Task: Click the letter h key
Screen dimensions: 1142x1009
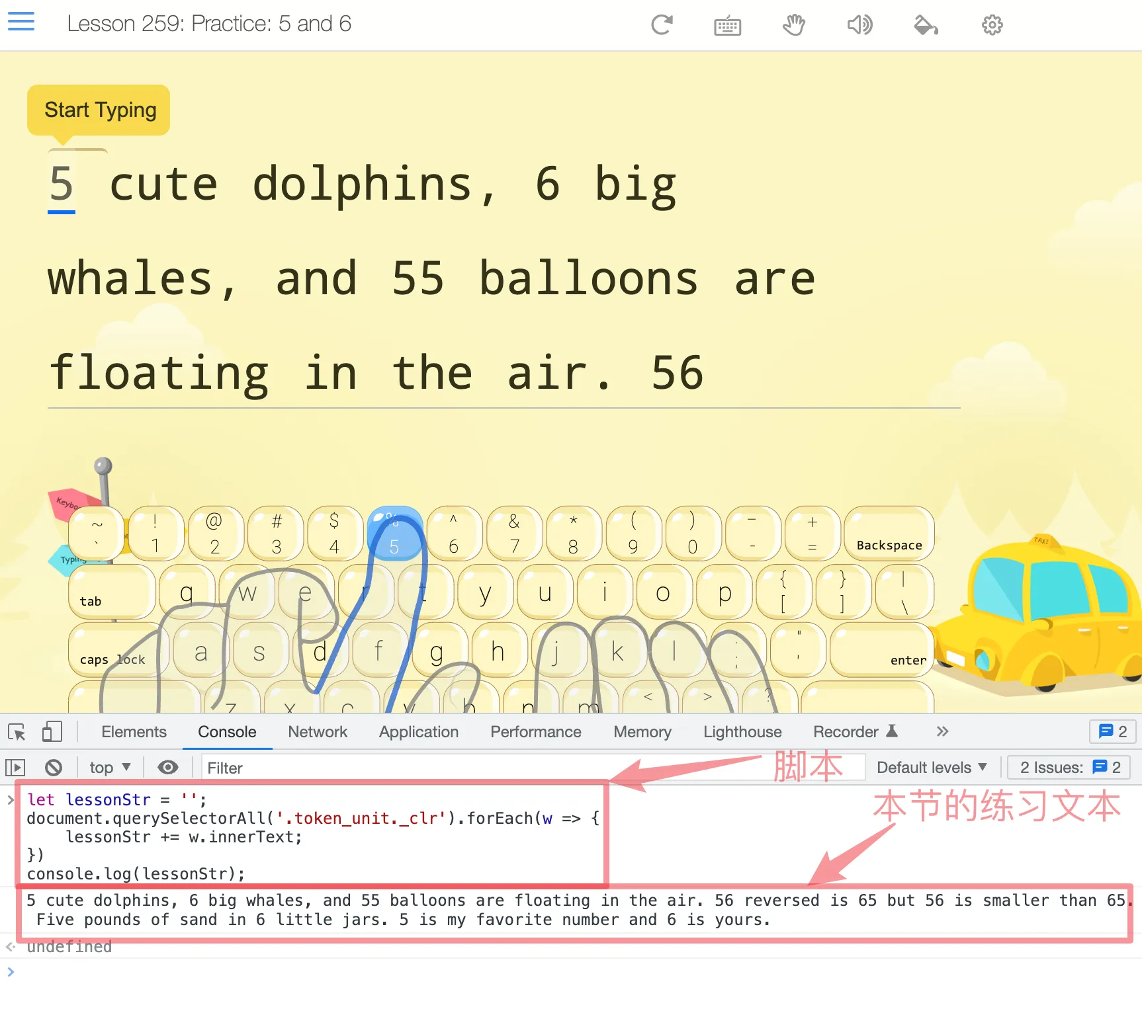Action: click(x=498, y=649)
